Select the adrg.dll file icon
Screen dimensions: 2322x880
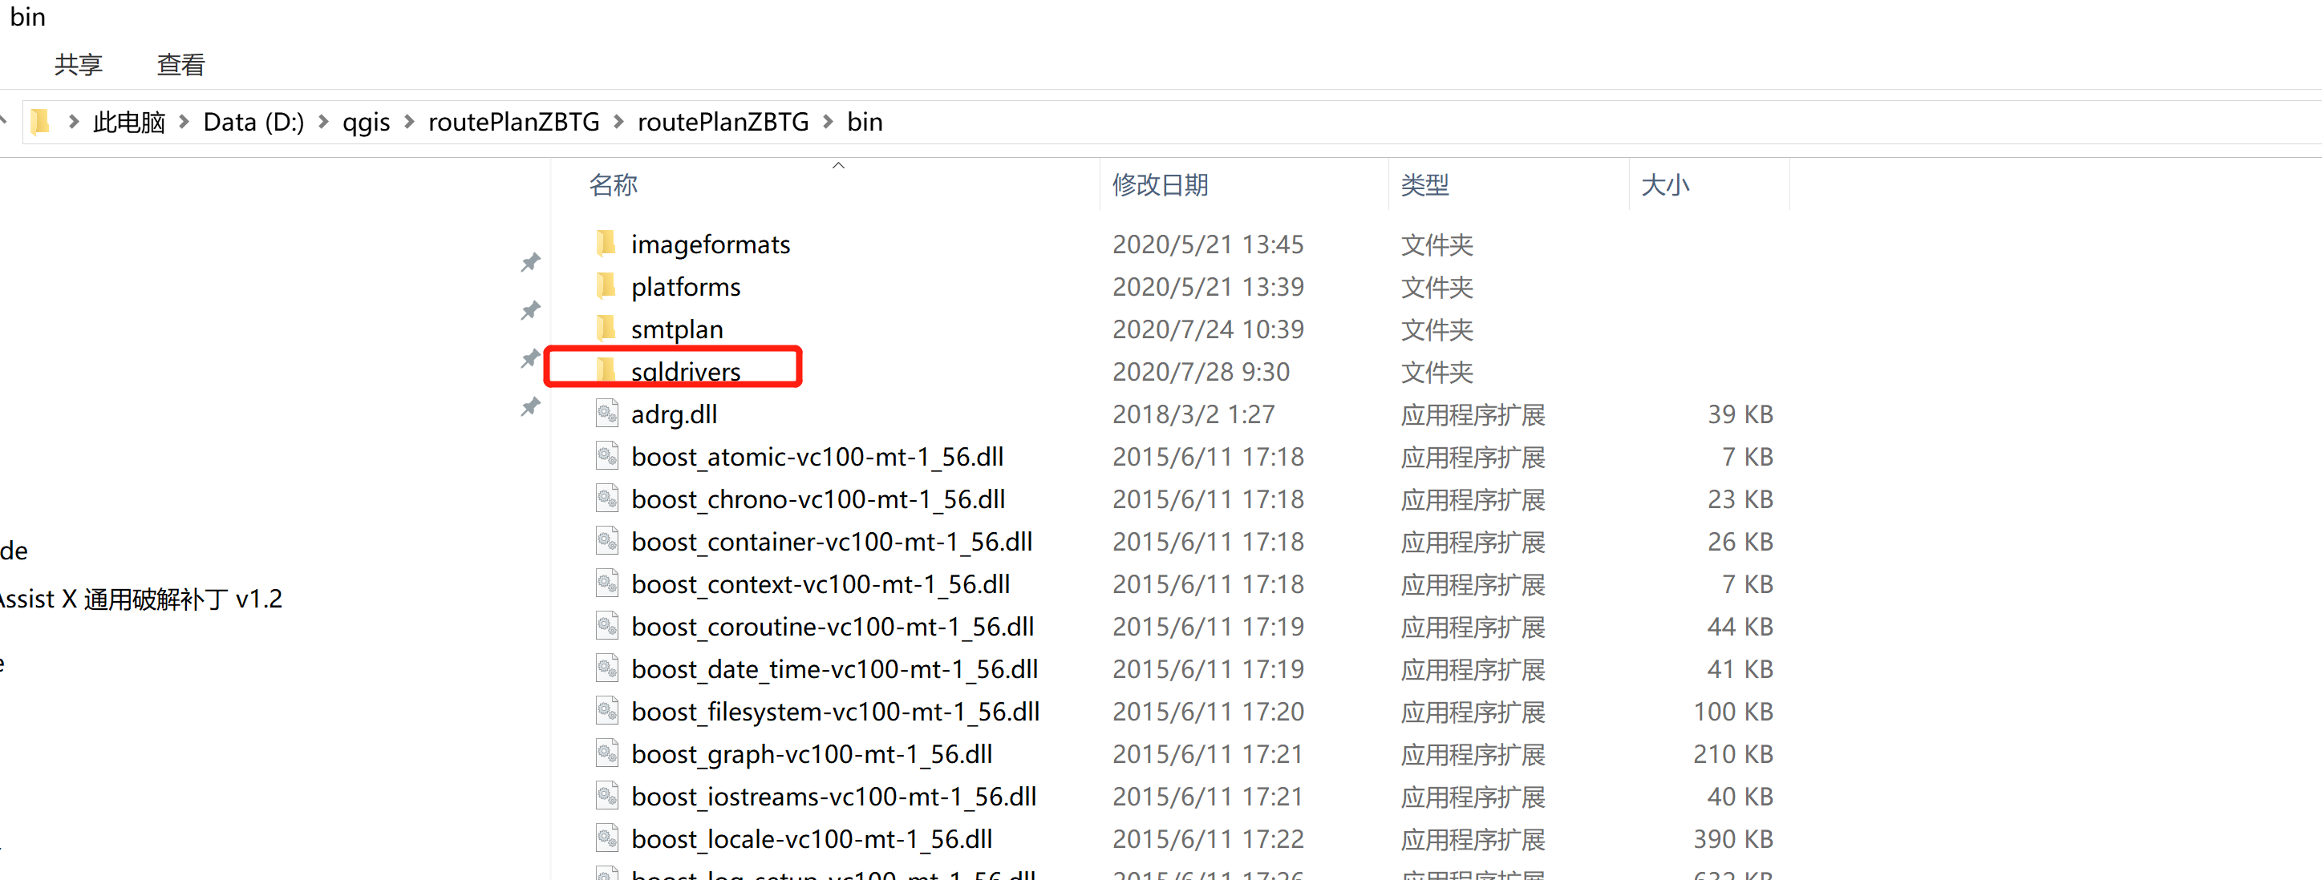tap(606, 414)
